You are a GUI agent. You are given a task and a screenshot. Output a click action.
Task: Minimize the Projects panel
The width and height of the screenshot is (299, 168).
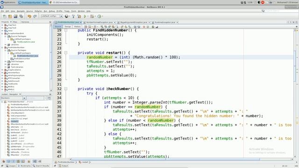coord(50,22)
